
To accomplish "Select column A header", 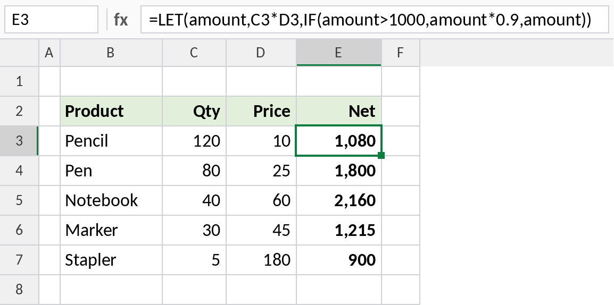I will 49,53.
